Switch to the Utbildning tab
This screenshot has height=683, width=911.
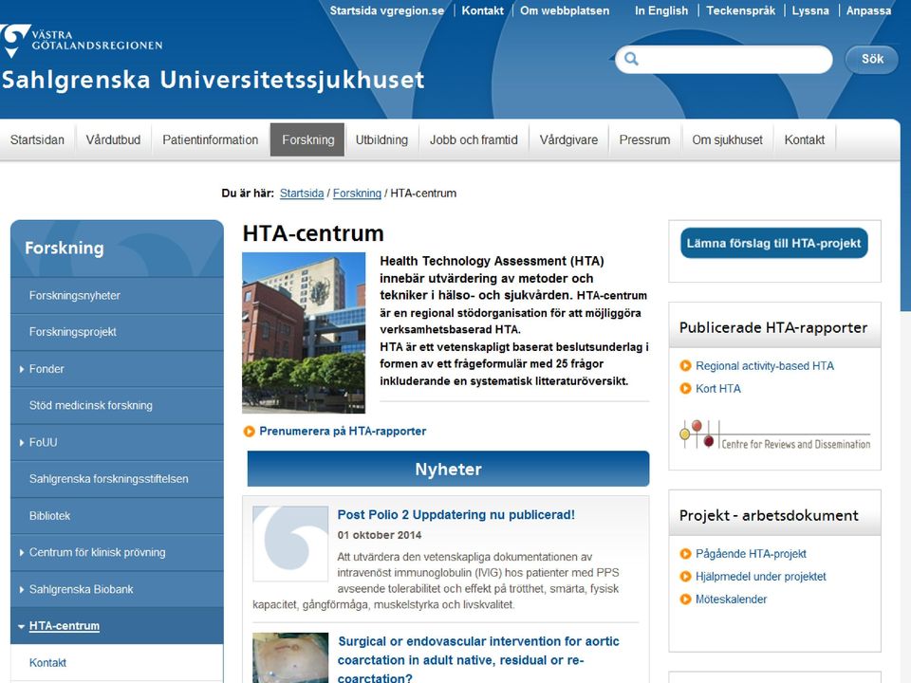(381, 140)
